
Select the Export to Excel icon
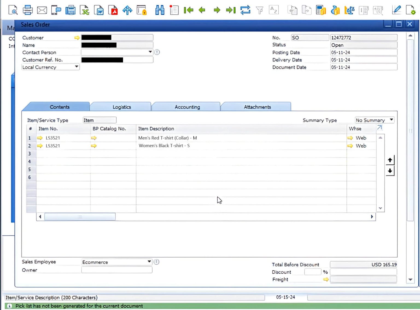(x=85, y=10)
